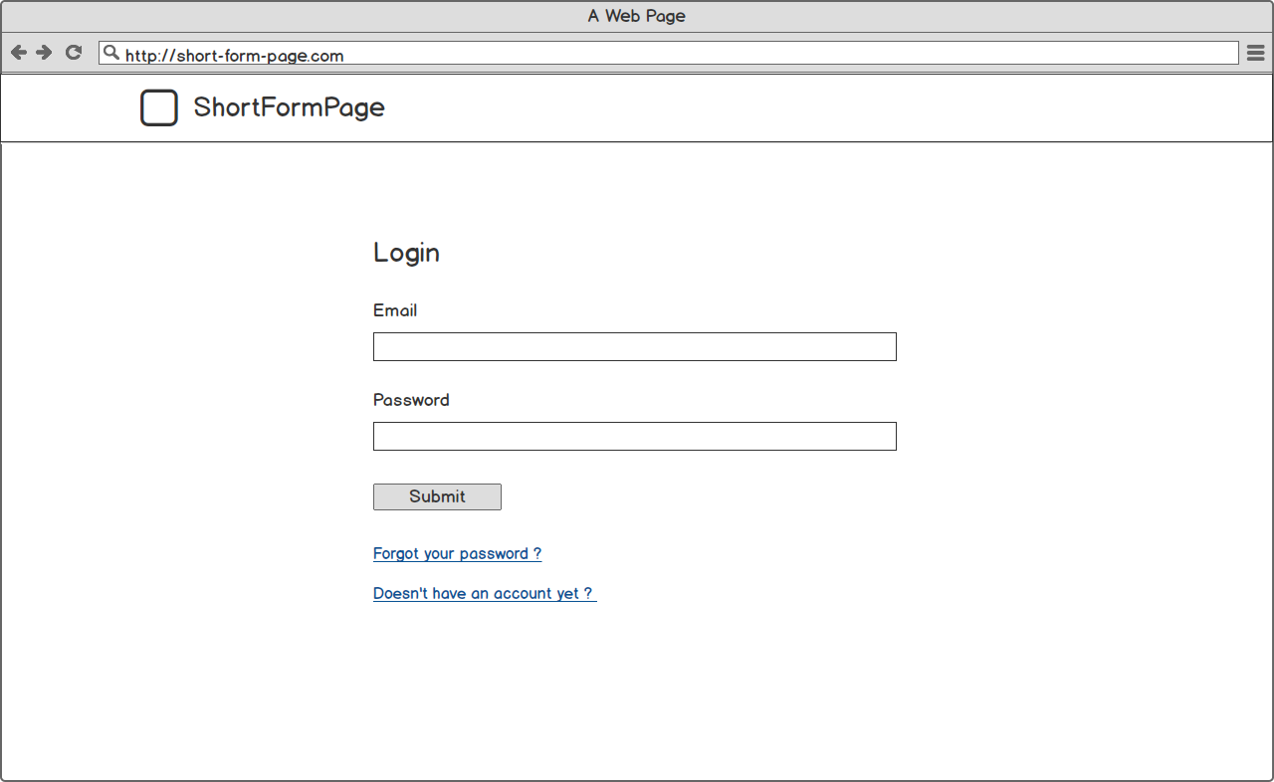1274x782 pixels.
Task: Click into the Email input field
Action: pos(634,346)
